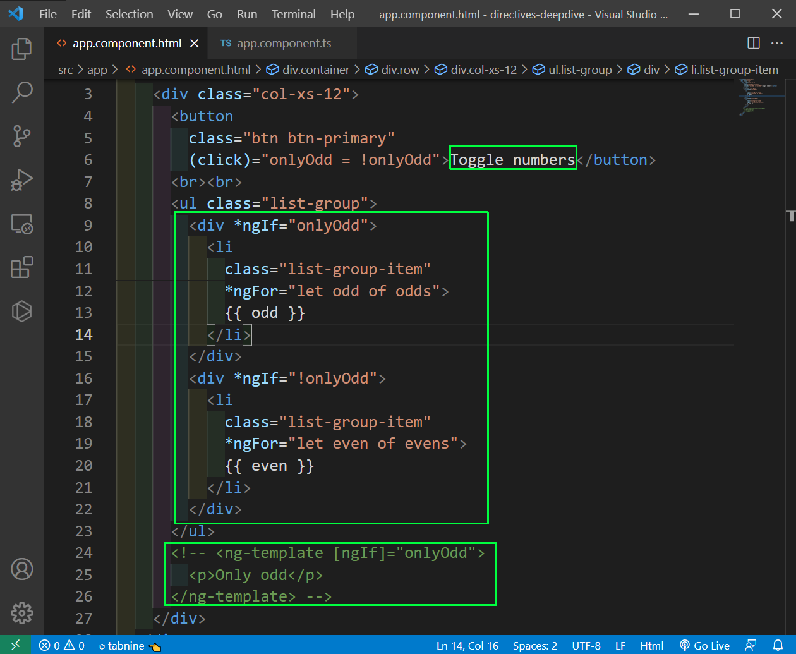Place cursor on commented <p>Only odd</p> line
Viewport: 796px width, 654px height.
256,576
